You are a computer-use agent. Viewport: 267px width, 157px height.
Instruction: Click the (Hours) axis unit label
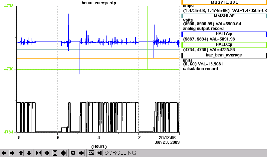(99, 146)
